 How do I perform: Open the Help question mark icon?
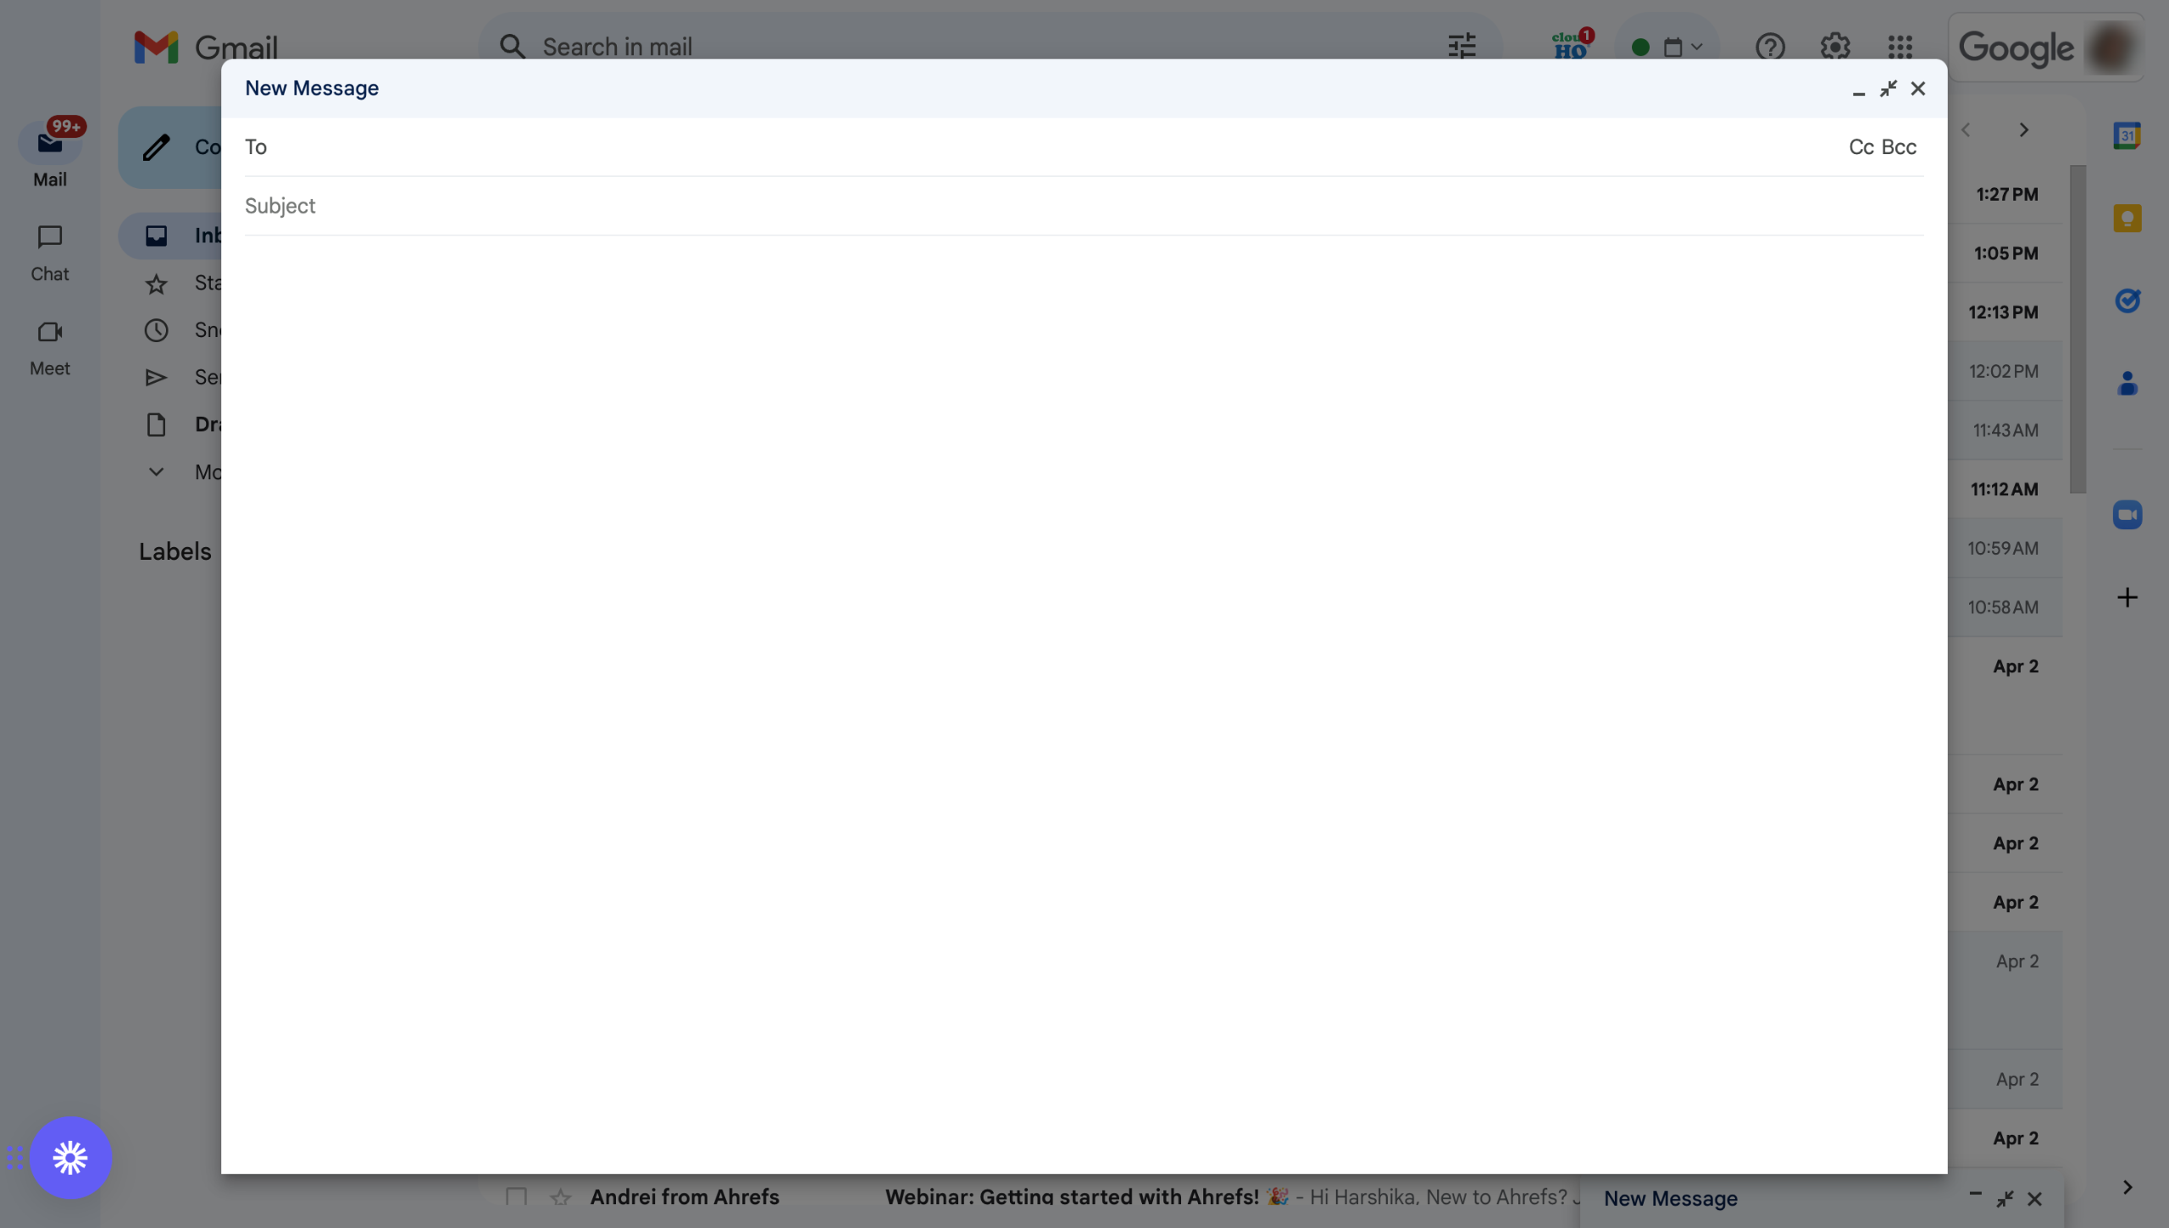(1770, 47)
